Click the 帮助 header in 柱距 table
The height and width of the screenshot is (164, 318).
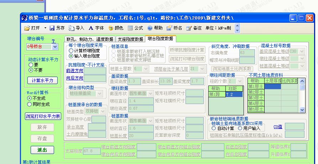pyautogui.click(x=217, y=89)
